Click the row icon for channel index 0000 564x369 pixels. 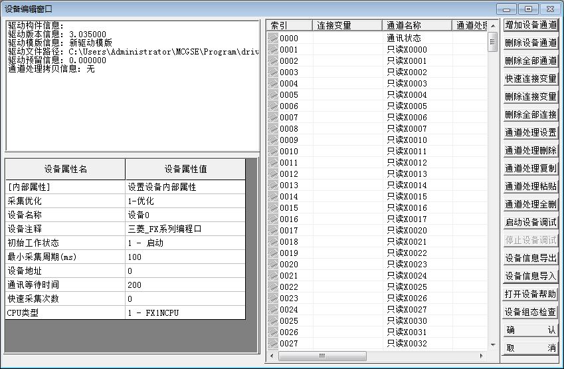point(272,39)
